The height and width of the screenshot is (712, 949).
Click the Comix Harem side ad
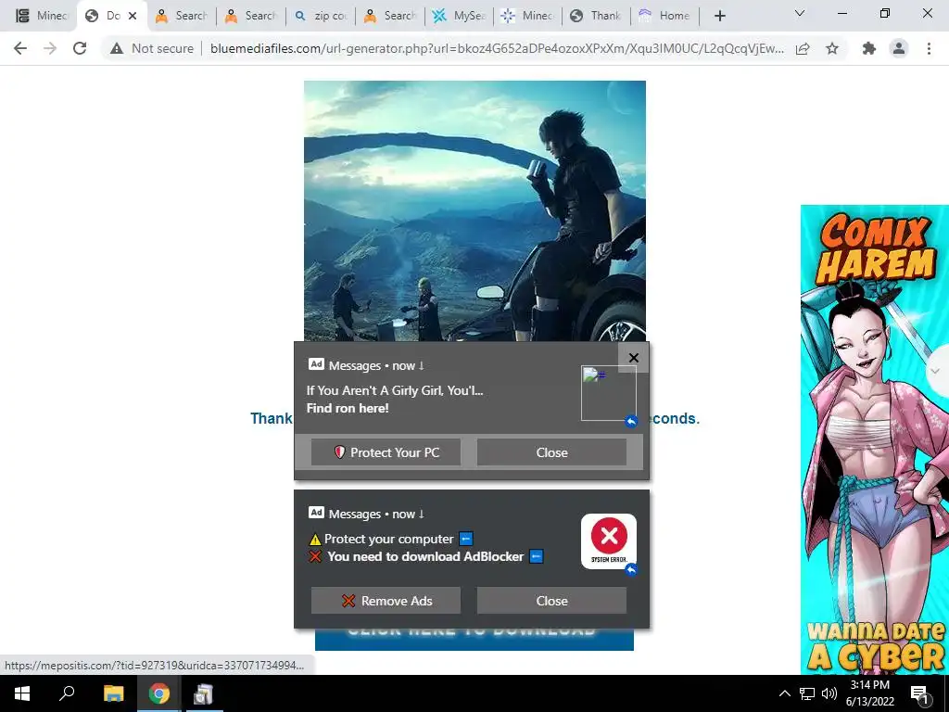click(875, 439)
